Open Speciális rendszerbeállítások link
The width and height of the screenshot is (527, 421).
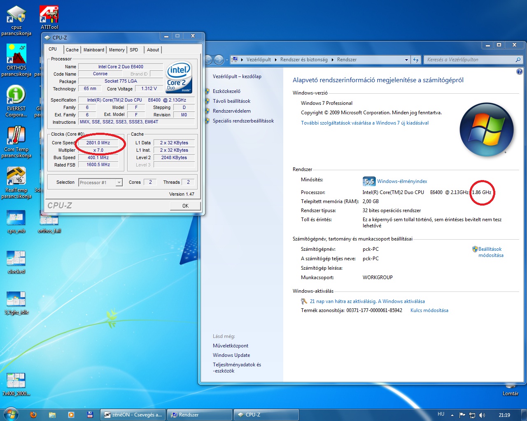click(243, 121)
